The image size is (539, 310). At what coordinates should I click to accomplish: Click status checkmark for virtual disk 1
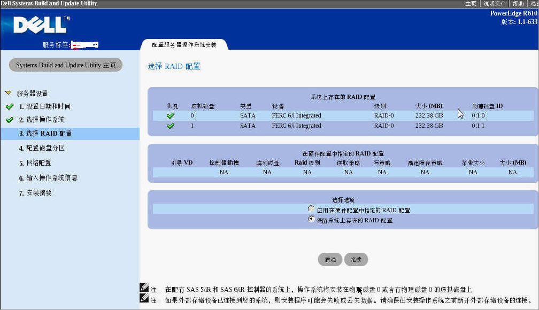pyautogui.click(x=170, y=126)
